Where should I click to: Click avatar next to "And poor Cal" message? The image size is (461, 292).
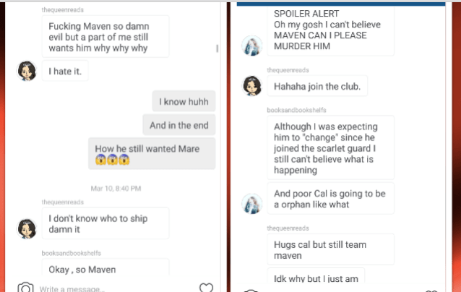(251, 203)
